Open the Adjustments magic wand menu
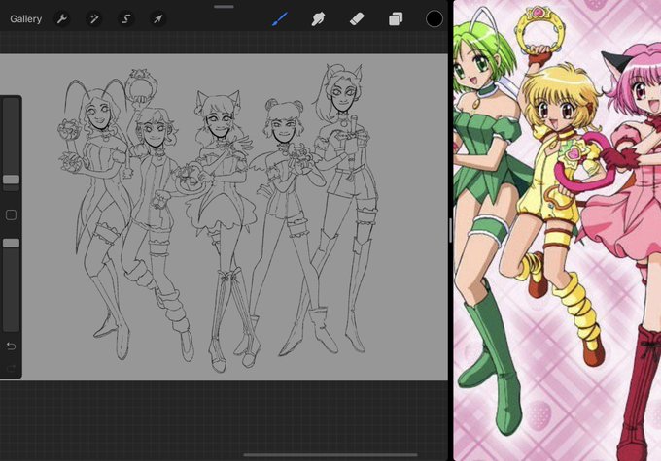 point(94,19)
